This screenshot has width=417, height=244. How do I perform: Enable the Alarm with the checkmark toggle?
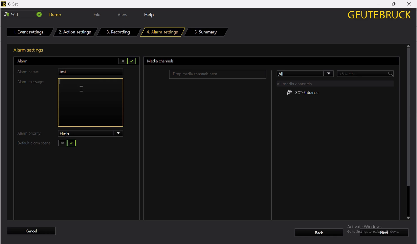click(x=131, y=61)
